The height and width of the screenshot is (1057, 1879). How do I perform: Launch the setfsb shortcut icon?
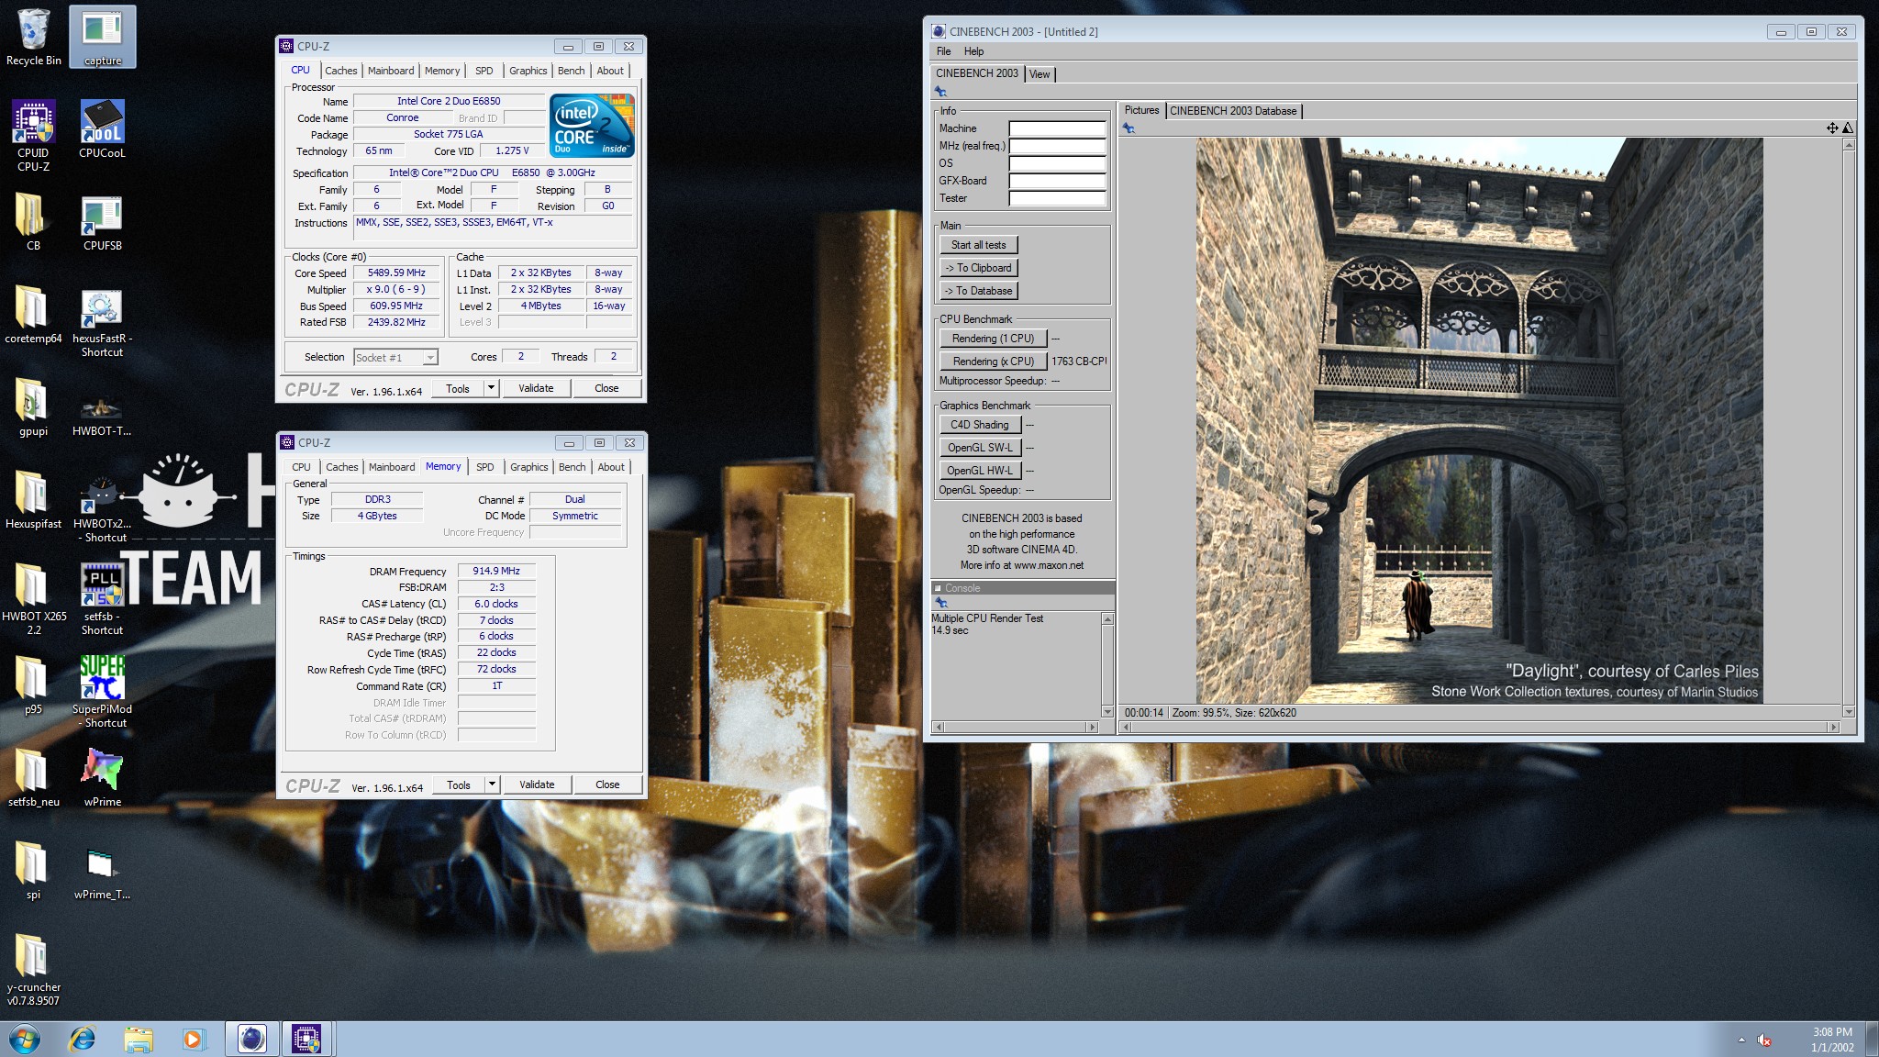[102, 598]
